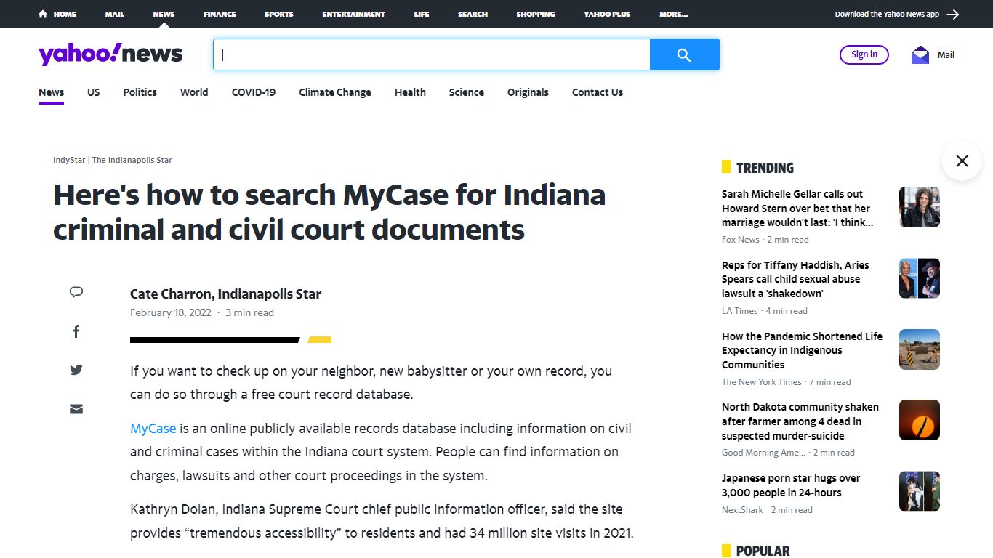Click NextShark story thumbnail
Screen dimensions: 993x558
[x=920, y=491]
